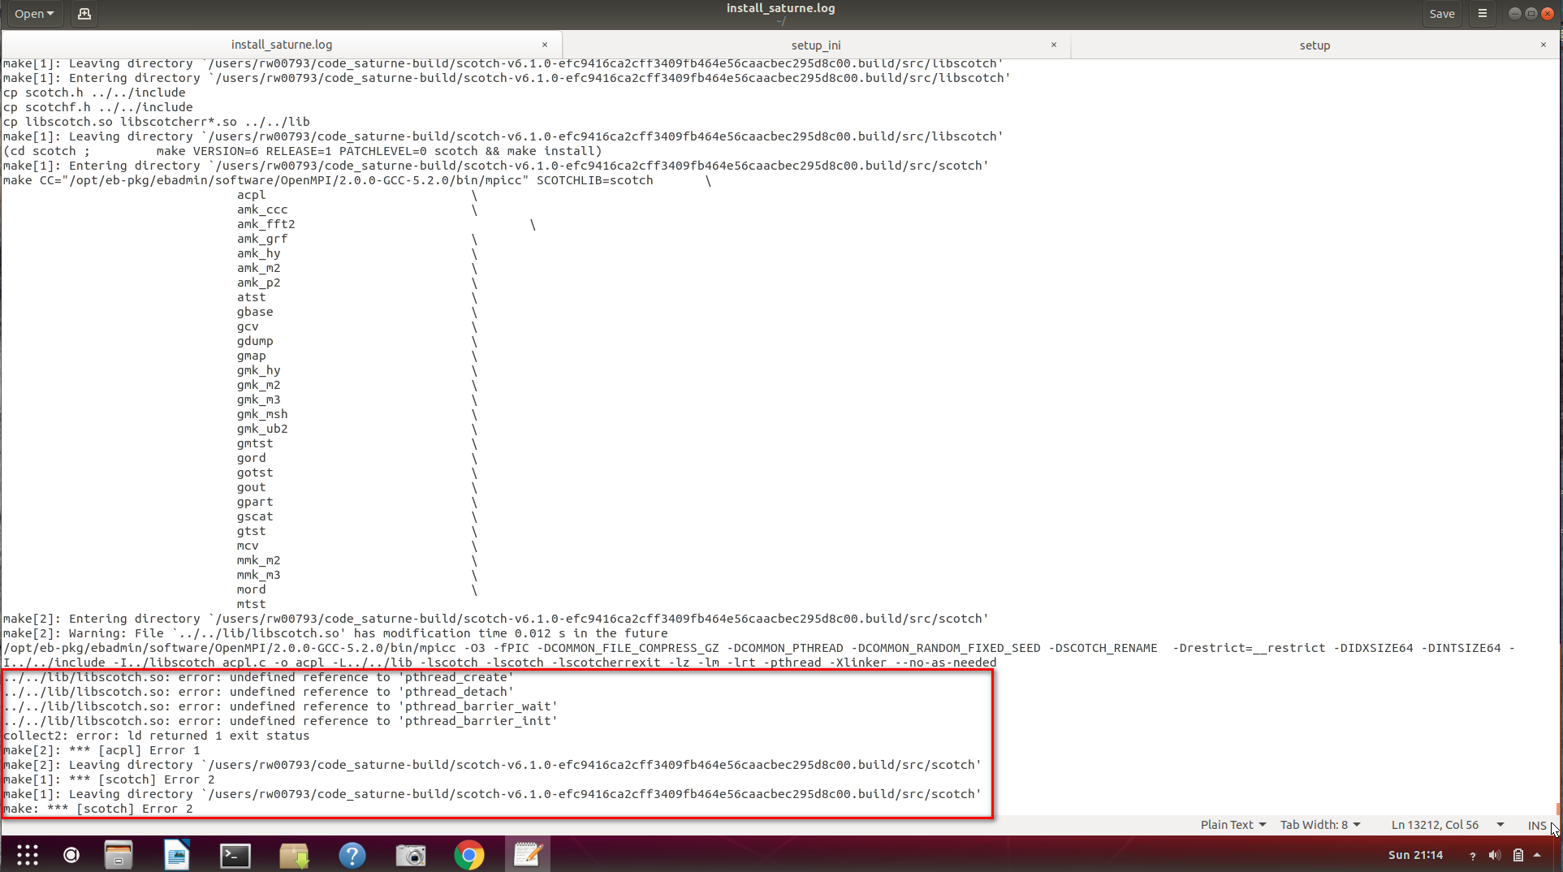This screenshot has height=872, width=1563.
Task: Click the volume speaker icon in the tray
Action: [1495, 855]
